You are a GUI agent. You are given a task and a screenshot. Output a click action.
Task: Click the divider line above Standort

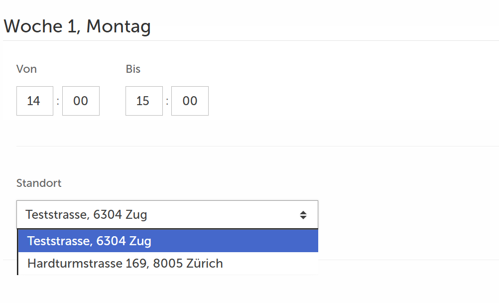pyautogui.click(x=249, y=146)
